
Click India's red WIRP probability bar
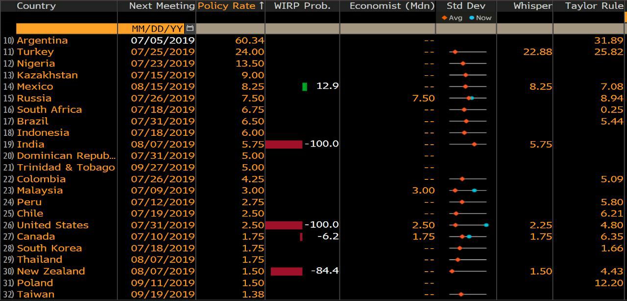pos(284,144)
